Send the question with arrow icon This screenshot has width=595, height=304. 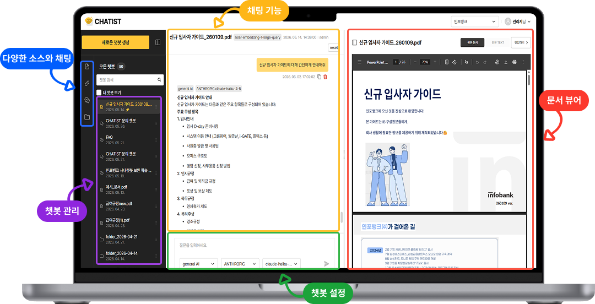326,264
